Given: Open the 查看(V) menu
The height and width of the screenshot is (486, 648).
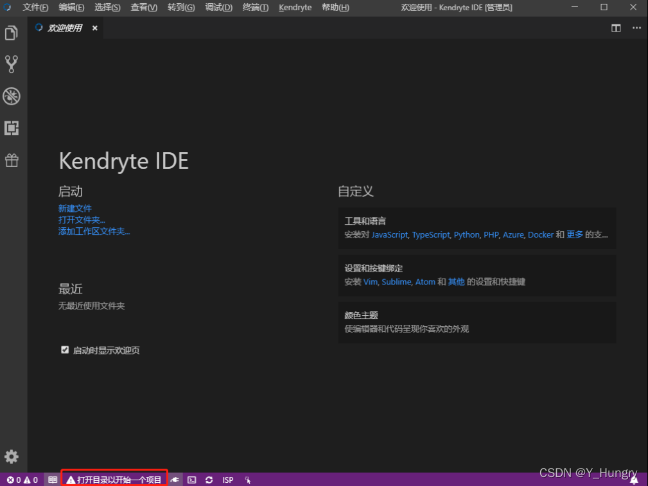Looking at the screenshot, I should tap(144, 8).
